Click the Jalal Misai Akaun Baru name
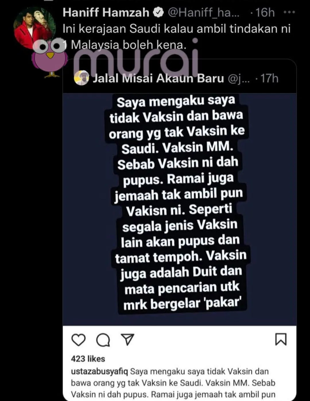310x401 pixels. pyautogui.click(x=158, y=78)
